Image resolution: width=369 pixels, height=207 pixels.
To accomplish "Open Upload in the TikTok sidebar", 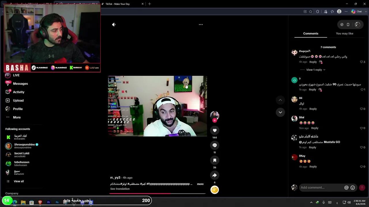I will tap(14, 101).
